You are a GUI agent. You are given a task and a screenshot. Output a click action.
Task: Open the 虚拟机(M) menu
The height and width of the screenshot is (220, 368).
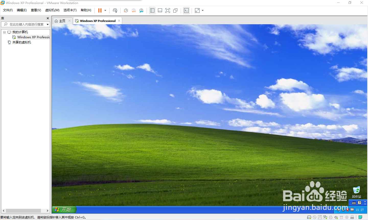(x=52, y=10)
